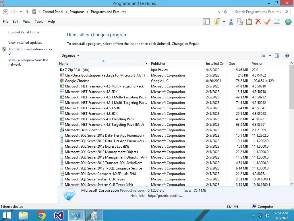
Task: Click the show preview pane icon
Action: click(x=277, y=56)
